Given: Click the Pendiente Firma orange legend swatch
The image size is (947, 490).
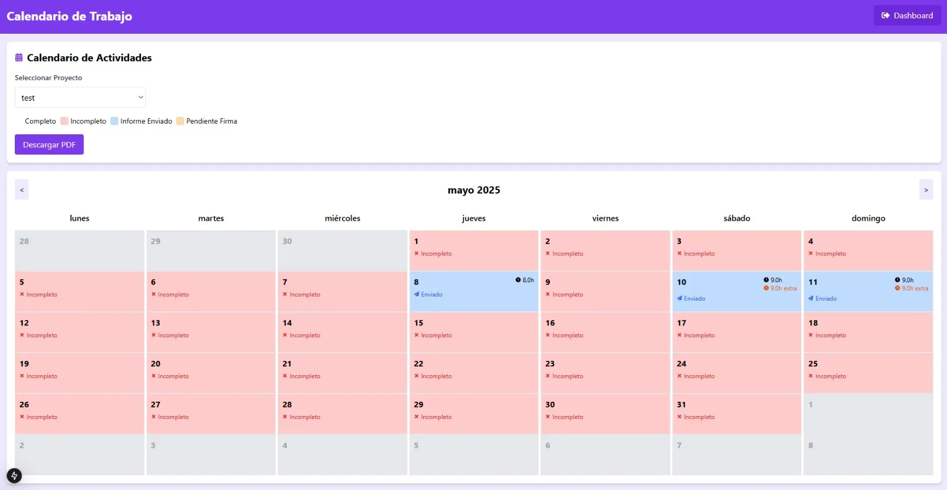Looking at the screenshot, I should [181, 121].
